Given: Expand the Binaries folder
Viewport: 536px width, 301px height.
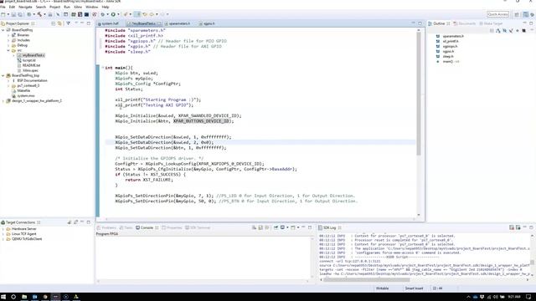Looking at the screenshot, I should coord(8,35).
